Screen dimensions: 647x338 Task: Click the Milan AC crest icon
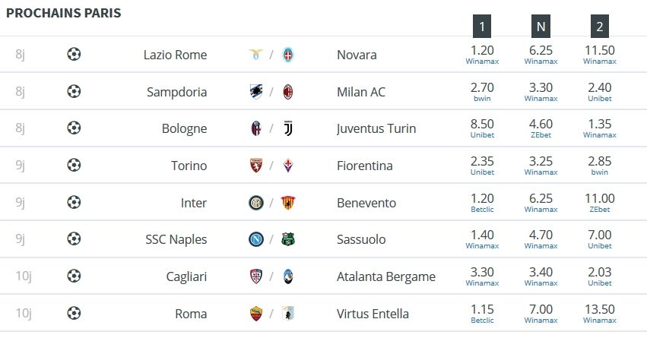click(x=288, y=91)
